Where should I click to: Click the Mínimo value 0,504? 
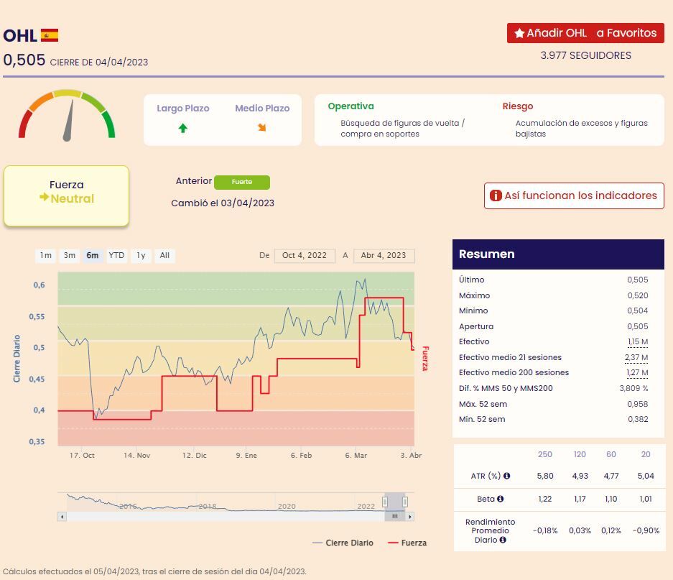point(637,310)
